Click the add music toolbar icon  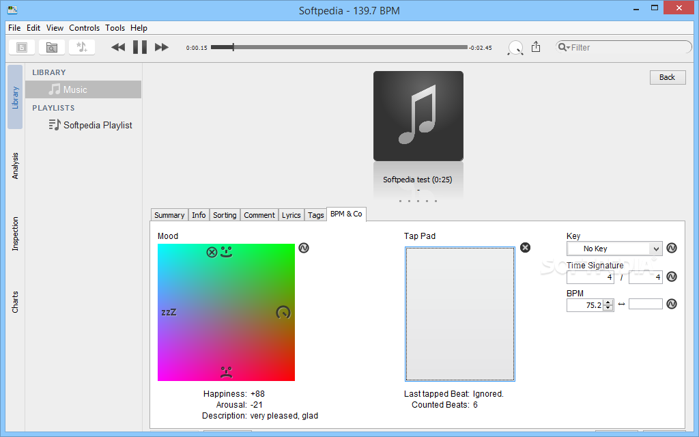click(x=82, y=47)
